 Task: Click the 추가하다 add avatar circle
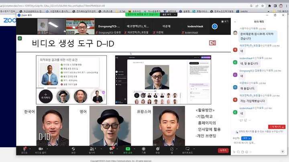(x=46, y=96)
